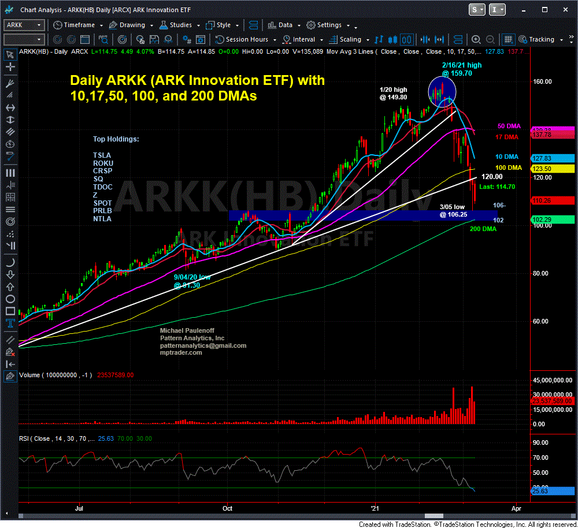Screen dimensions: 578x528
Task: Open the Settings menu
Action: [x=328, y=25]
